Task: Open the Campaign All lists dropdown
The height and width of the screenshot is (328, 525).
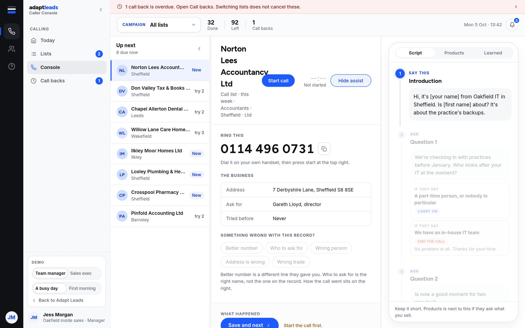Action: (159, 25)
